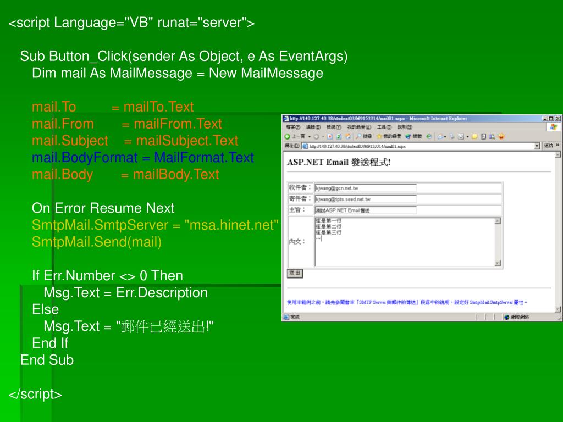This screenshot has height=422, width=563.
Task: Open the View (檢視) menu
Action: [x=334, y=127]
